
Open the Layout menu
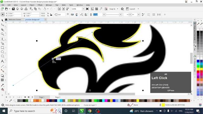point(23,5)
